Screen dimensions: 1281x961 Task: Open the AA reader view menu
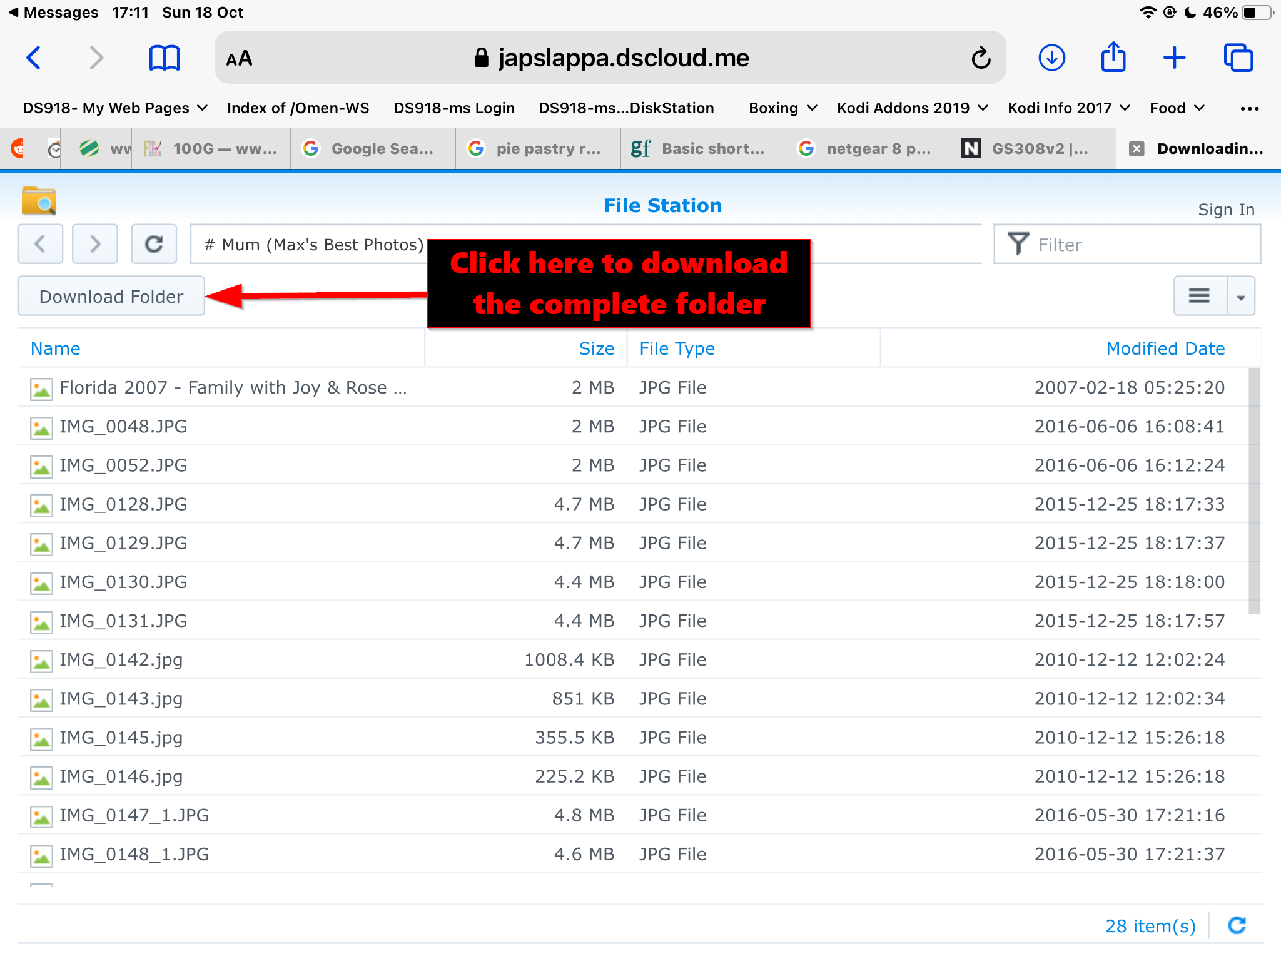point(239,59)
